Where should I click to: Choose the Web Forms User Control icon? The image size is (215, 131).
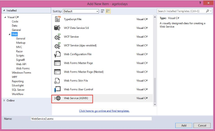point(58,89)
